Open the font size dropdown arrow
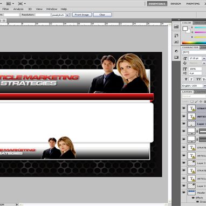This screenshot has width=206, height=206. [204, 58]
